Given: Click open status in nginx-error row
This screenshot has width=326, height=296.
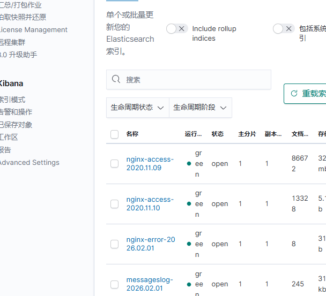Looking at the screenshot, I should pos(220,244).
